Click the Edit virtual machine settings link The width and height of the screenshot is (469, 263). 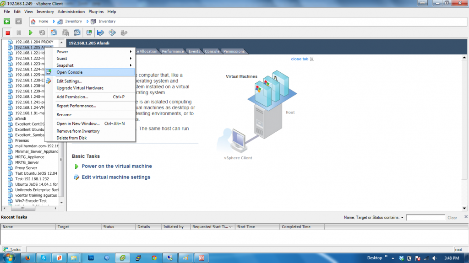[x=115, y=177]
